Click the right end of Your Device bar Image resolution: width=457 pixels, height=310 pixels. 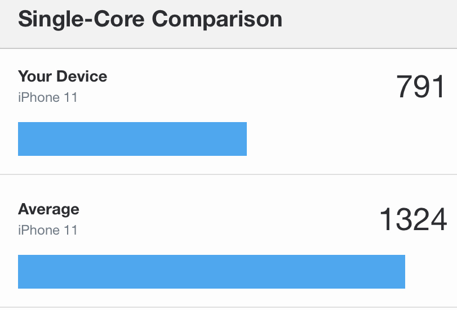244,139
